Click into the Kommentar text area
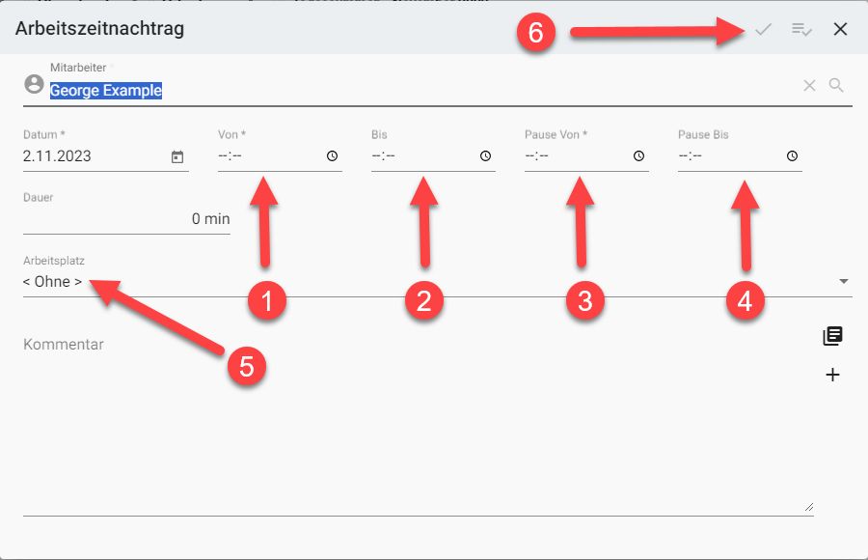868x560 pixels. point(415,425)
